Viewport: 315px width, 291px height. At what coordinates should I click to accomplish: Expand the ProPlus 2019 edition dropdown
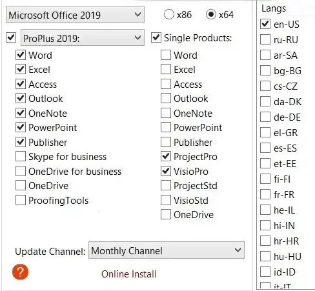coord(83,37)
